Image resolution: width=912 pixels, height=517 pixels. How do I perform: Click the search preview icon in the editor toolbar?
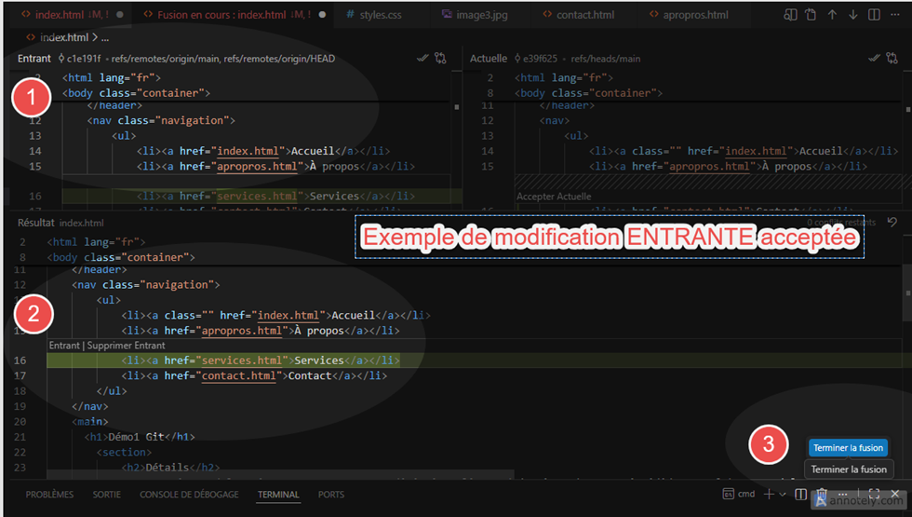click(x=790, y=15)
